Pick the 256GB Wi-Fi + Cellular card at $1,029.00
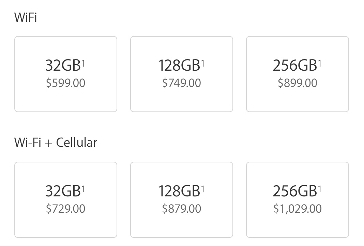This screenshot has width=364, height=246. pos(297,199)
